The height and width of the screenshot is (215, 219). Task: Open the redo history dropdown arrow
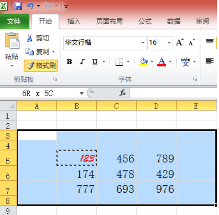(56, 6)
